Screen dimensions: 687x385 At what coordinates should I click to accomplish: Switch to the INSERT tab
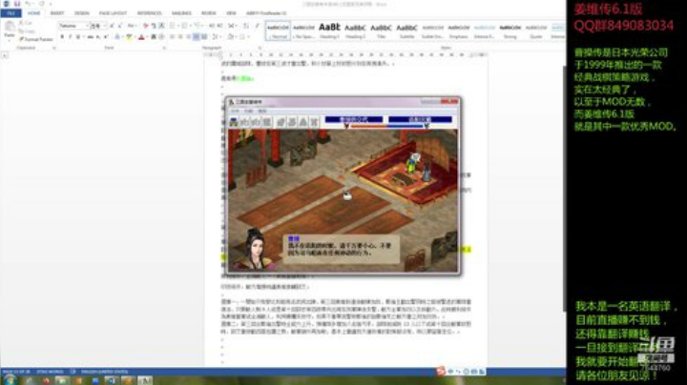click(57, 13)
